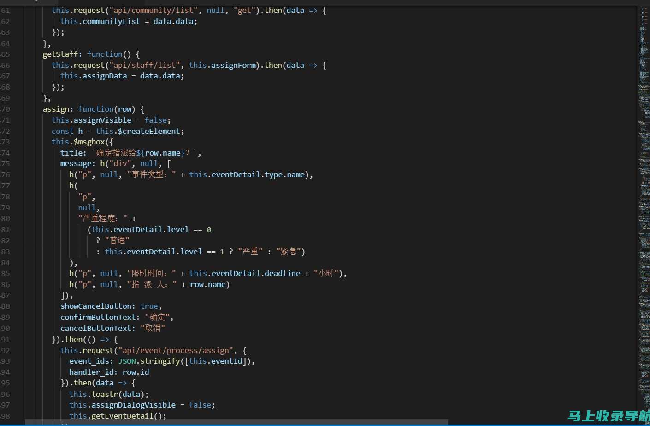Screen dimensions: 650x426
Task: Click the "普通" string
Action: click(x=117, y=240)
